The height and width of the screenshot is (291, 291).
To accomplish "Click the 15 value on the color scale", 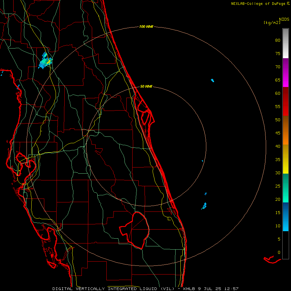I will pyautogui.click(x=278, y=213).
